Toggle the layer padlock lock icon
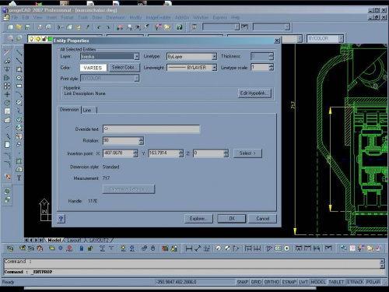The width and height of the screenshot is (389, 292). click(x=44, y=39)
